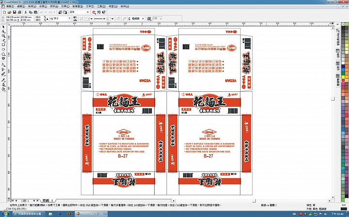The height and width of the screenshot is (217, 349).
Task: Select the Ellipse tool
Action: (x=3, y=49)
